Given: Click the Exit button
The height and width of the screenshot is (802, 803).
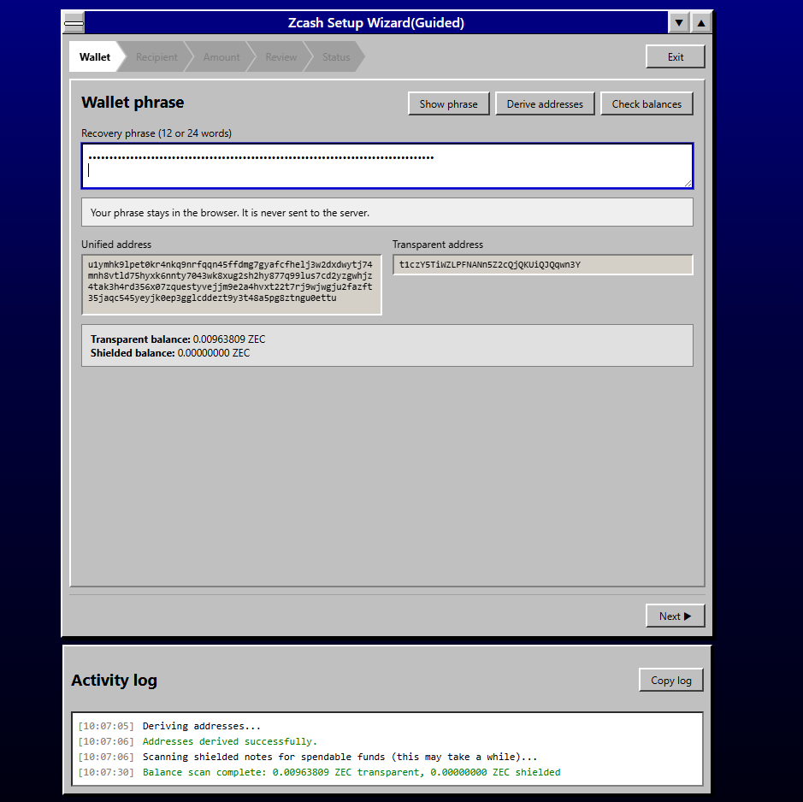Looking at the screenshot, I should [x=675, y=56].
